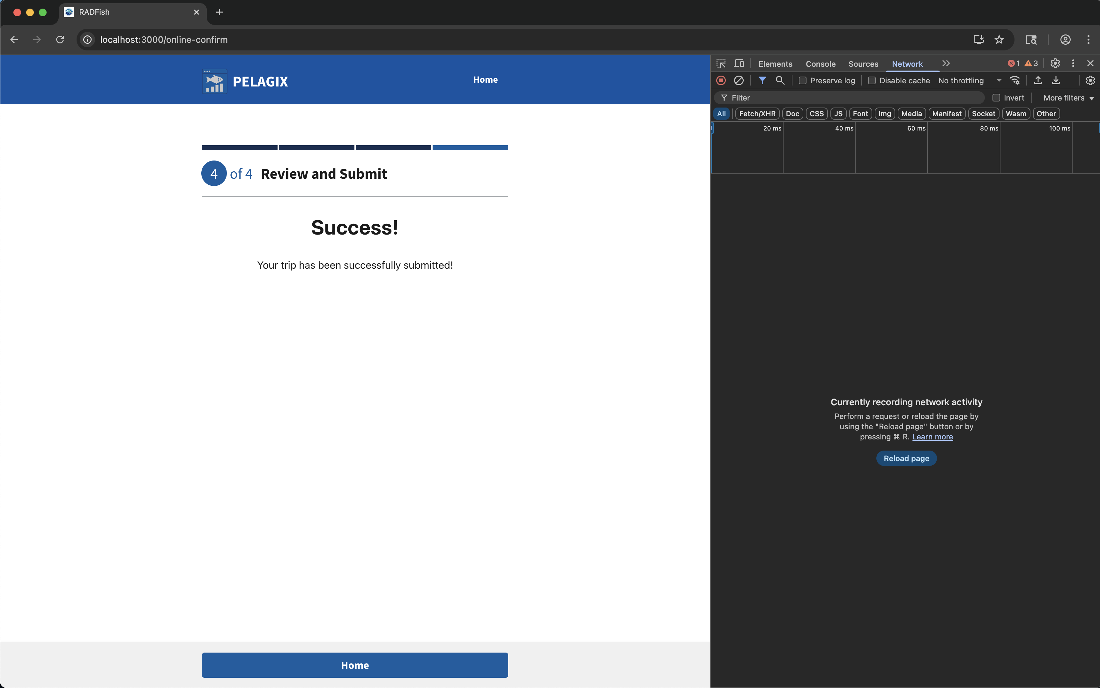Filter requests by Fetch/XHR
This screenshot has width=1100, height=688.
pos(757,114)
